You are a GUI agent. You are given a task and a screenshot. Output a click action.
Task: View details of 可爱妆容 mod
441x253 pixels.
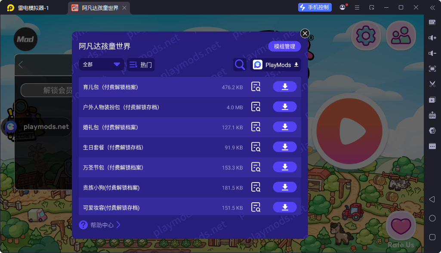click(256, 207)
